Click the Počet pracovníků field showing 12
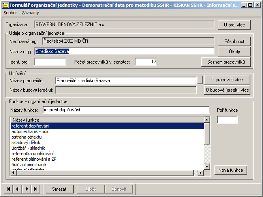This screenshot has width=263, height=197. click(146, 62)
